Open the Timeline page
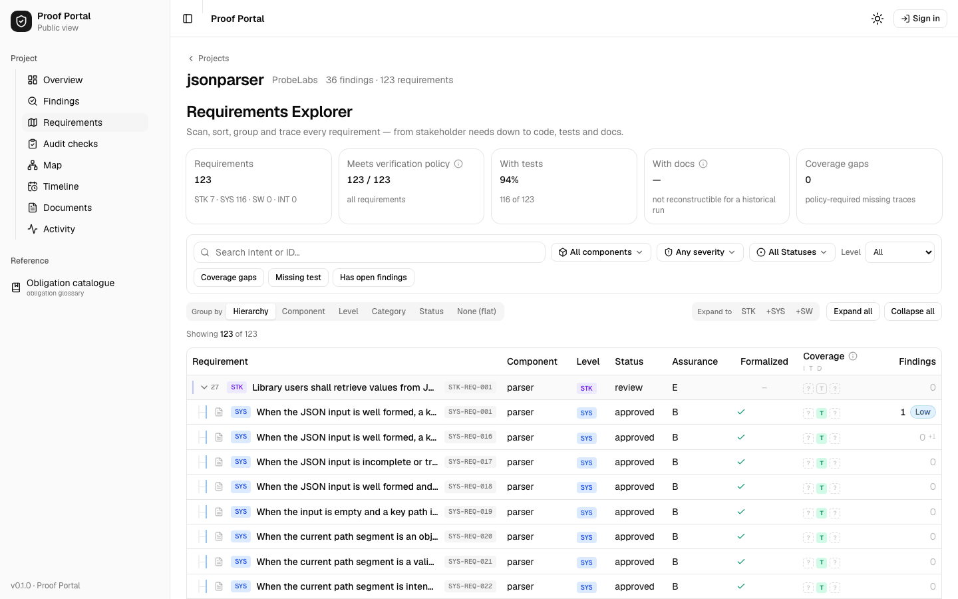This screenshot has height=599, width=958. [85, 186]
